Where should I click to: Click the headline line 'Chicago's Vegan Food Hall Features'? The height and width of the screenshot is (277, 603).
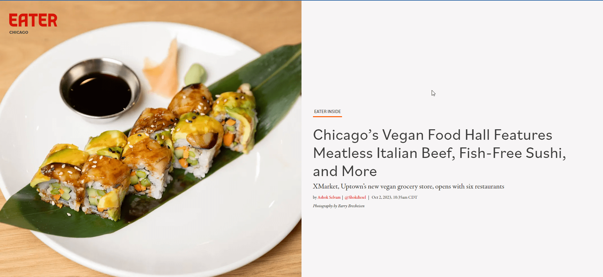tap(433, 135)
